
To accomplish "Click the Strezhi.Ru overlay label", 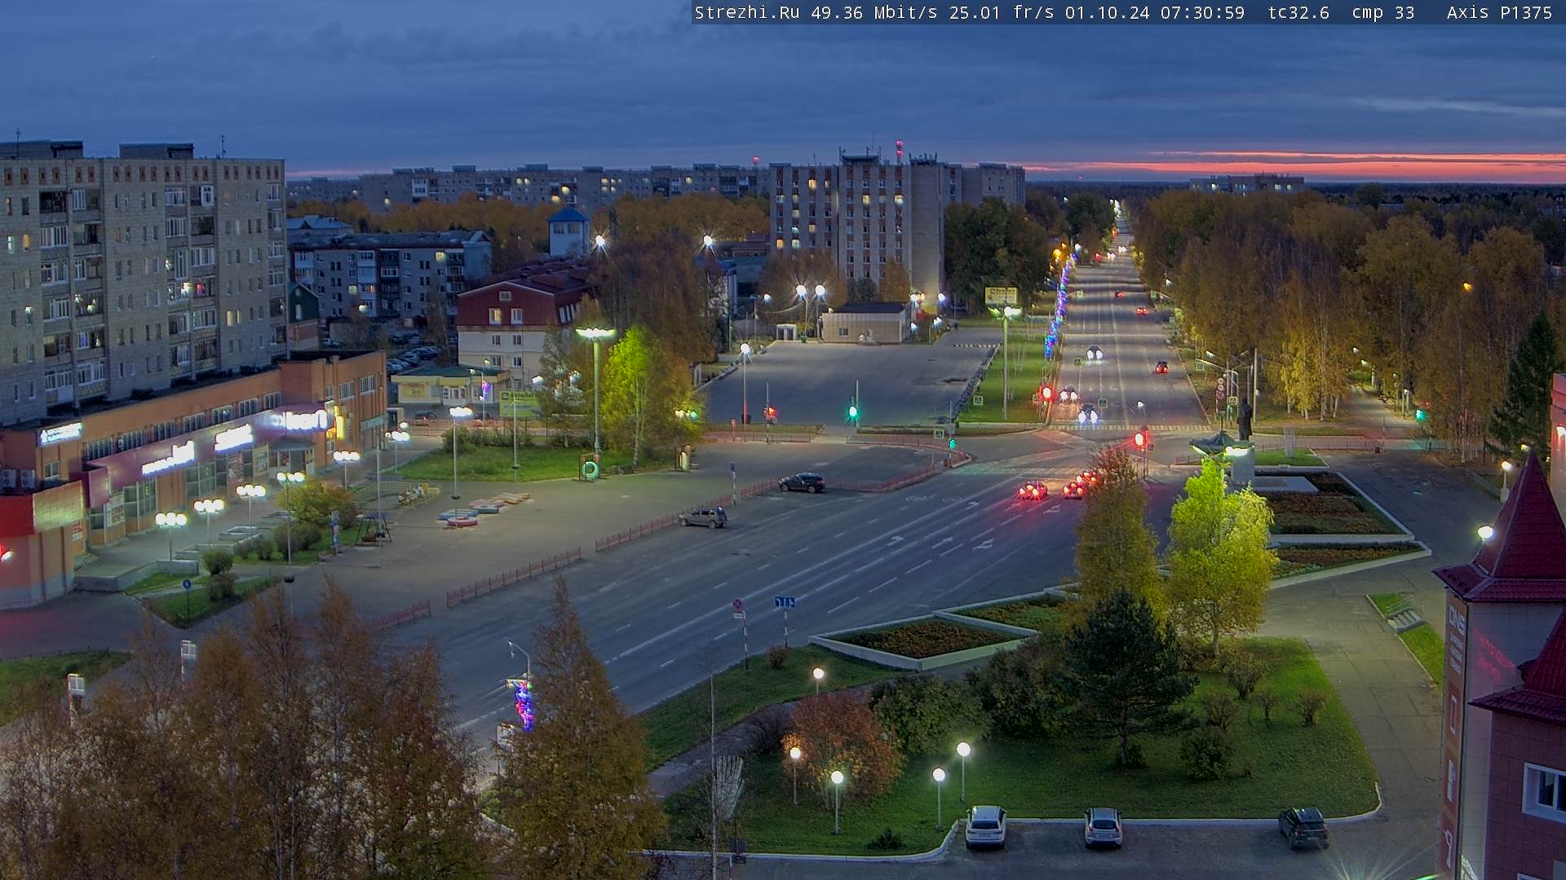I will [746, 13].
